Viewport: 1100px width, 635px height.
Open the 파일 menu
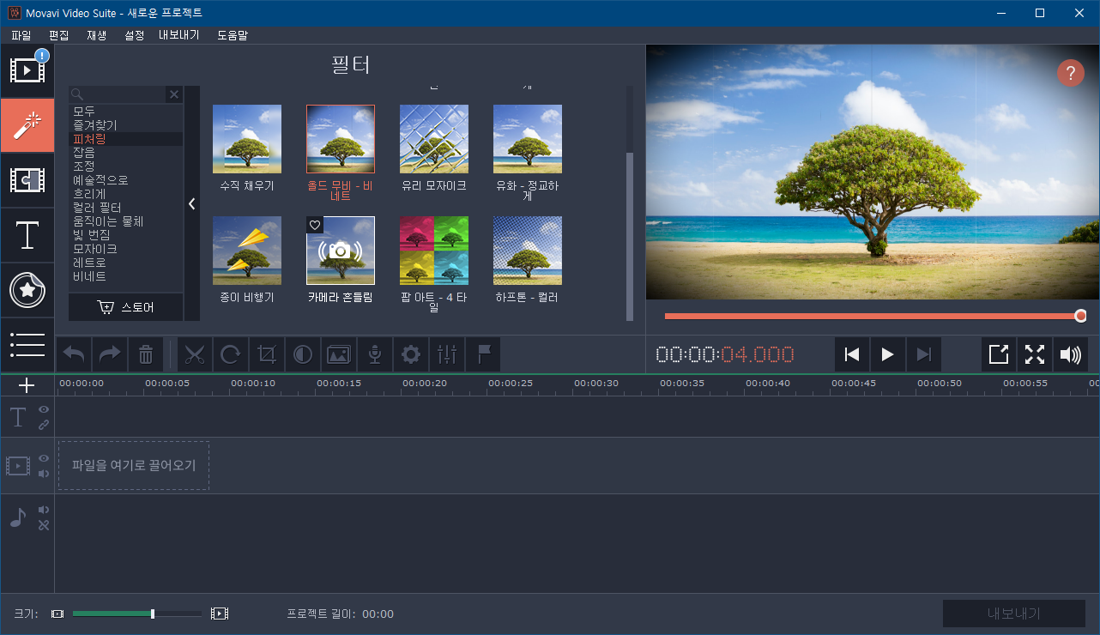(x=21, y=35)
